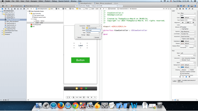The width and height of the screenshot is (198, 111).
Task: Open the View Mode Left dropdown
Action: tap(188, 53)
